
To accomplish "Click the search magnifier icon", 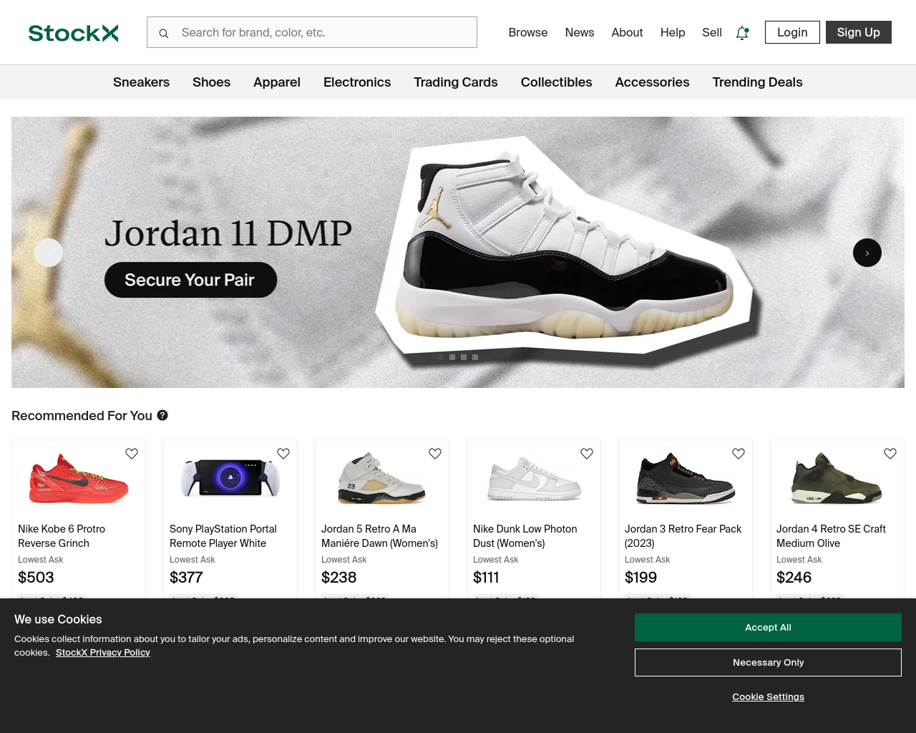I will tap(164, 33).
